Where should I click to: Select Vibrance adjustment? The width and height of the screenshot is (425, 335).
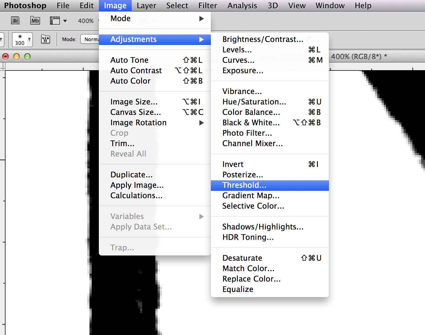click(270, 91)
